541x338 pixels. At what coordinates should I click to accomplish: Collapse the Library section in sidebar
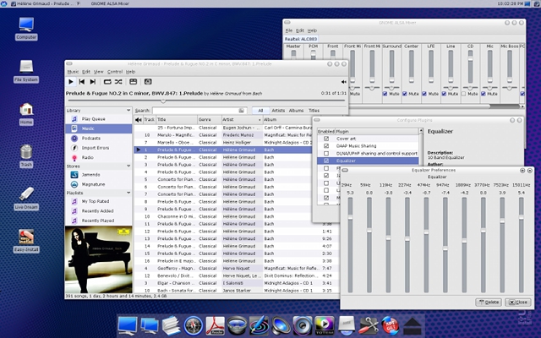128,111
